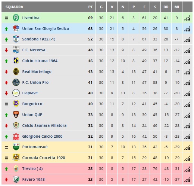Click the Liventina team crest

[16, 18]
